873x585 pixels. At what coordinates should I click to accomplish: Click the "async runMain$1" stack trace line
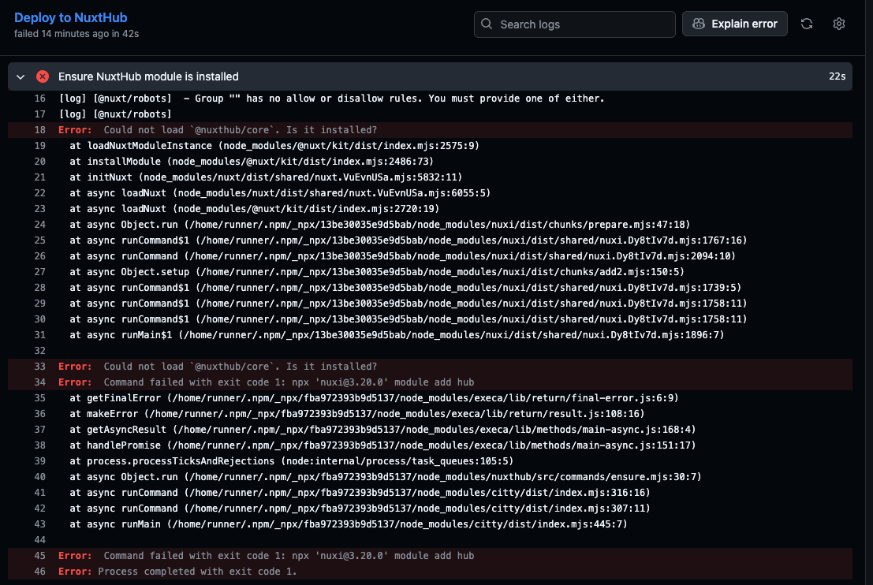point(397,335)
